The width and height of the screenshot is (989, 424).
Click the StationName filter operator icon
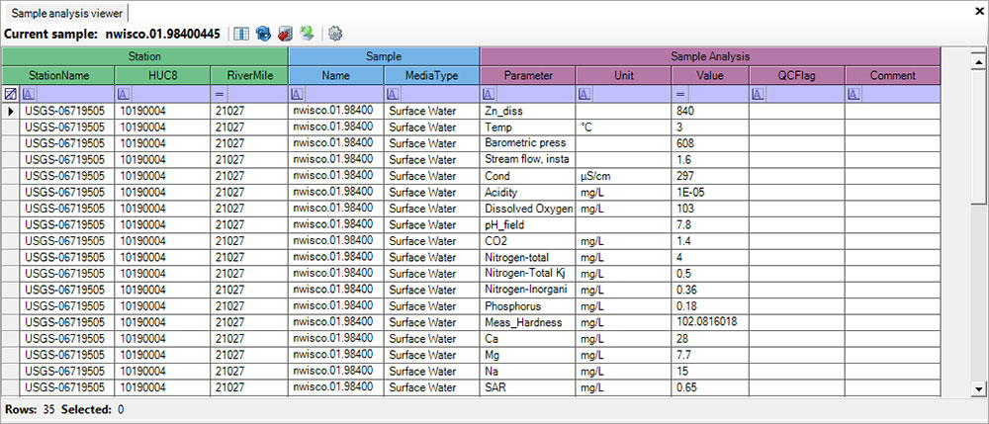pyautogui.click(x=27, y=94)
